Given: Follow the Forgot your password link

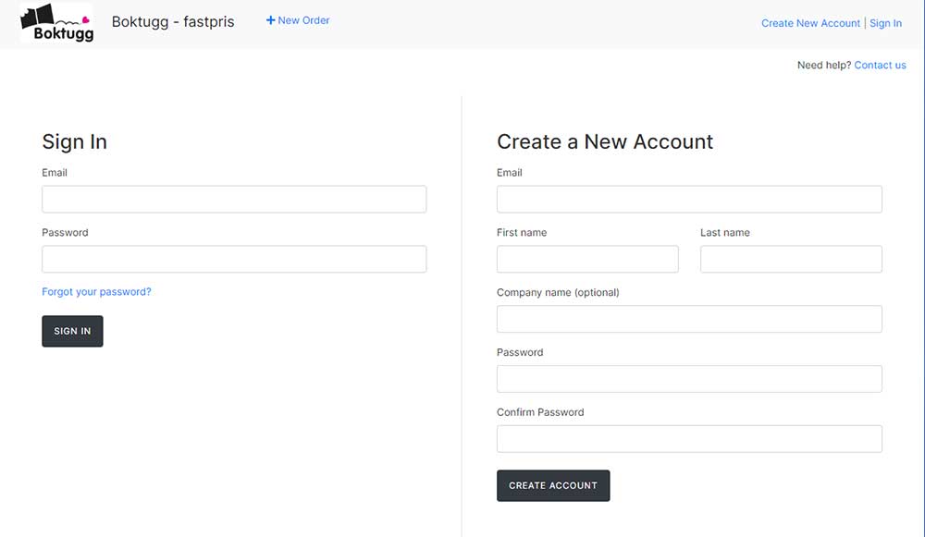Looking at the screenshot, I should point(96,292).
